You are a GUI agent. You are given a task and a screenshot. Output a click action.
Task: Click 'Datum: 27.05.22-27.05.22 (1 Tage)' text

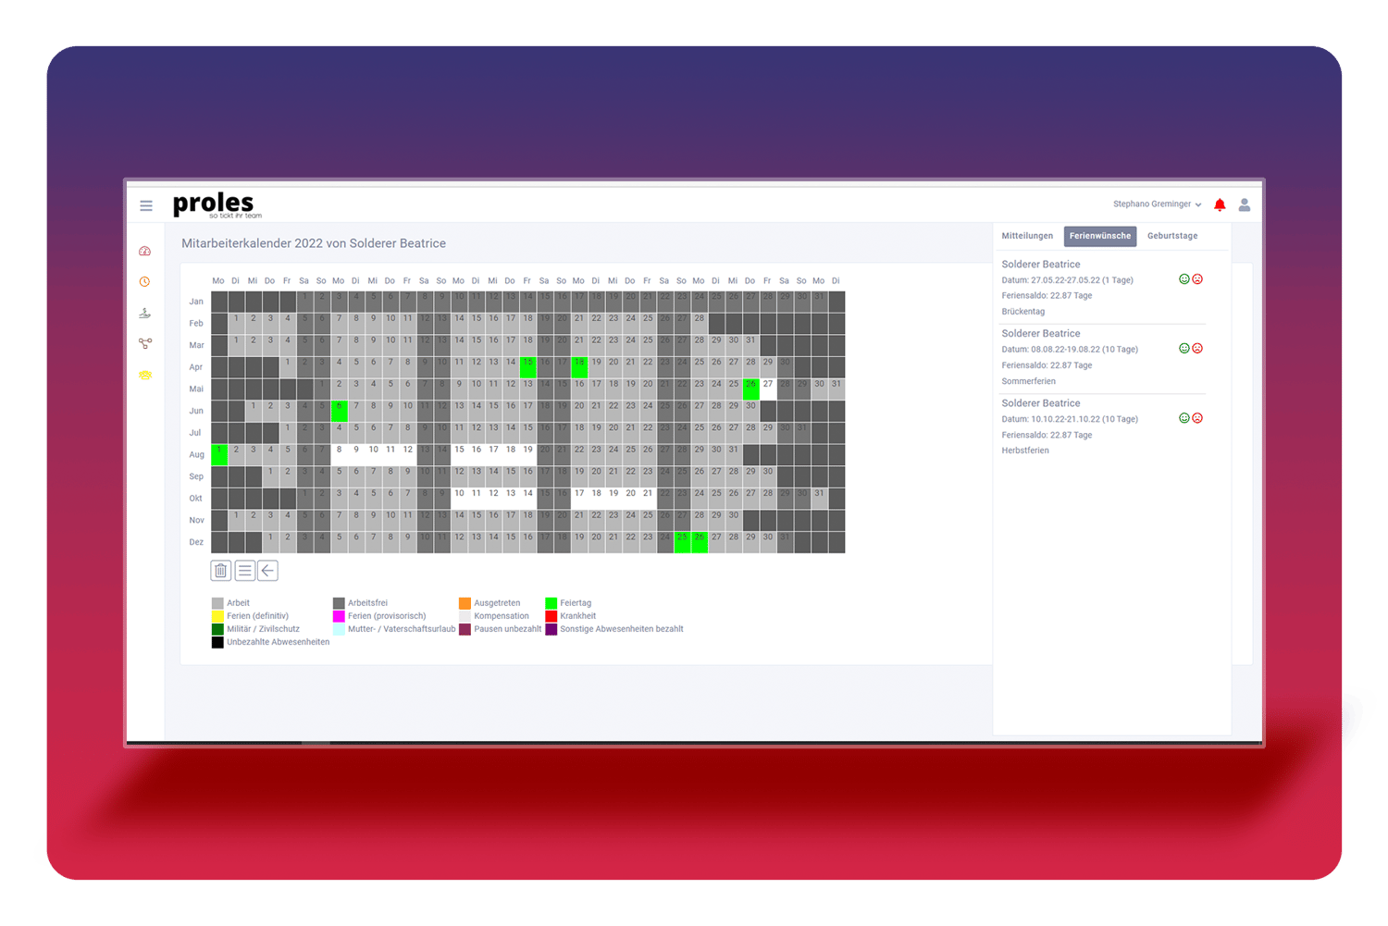(x=1067, y=280)
